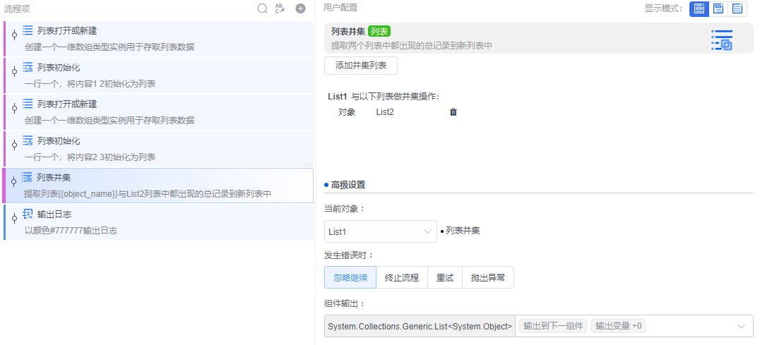This screenshot has width=760, height=345.
Task: Select the first display mode icon
Action: tap(699, 8)
